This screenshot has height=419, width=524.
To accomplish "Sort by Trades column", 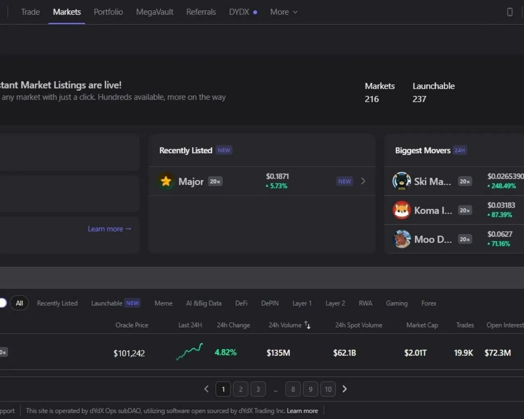I will (x=465, y=325).
